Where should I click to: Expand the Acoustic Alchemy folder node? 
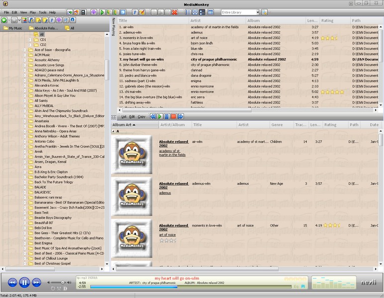click(24, 60)
